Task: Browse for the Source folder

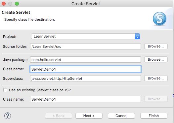Action: (156, 46)
